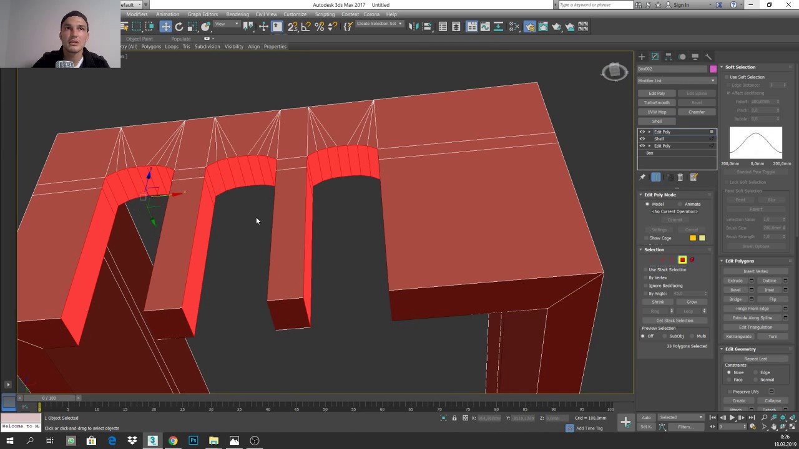This screenshot has width=799, height=449.
Task: Choose SubObj preview selection radio
Action: coord(665,336)
